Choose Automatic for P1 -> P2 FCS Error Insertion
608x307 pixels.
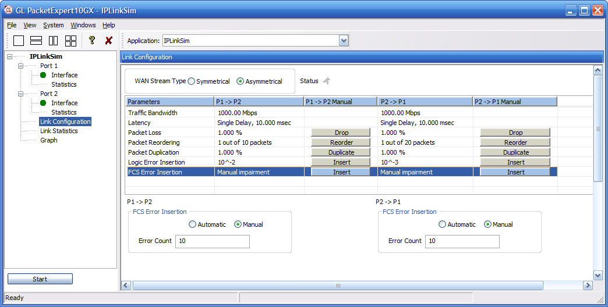click(x=192, y=224)
